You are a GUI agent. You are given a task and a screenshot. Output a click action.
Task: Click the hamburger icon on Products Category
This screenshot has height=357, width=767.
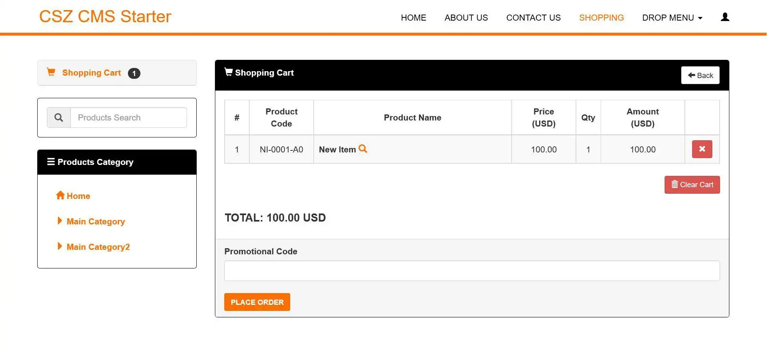(x=51, y=162)
